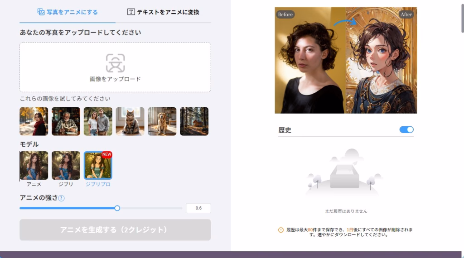Click the text-to-anime tab icon

pos(131,12)
